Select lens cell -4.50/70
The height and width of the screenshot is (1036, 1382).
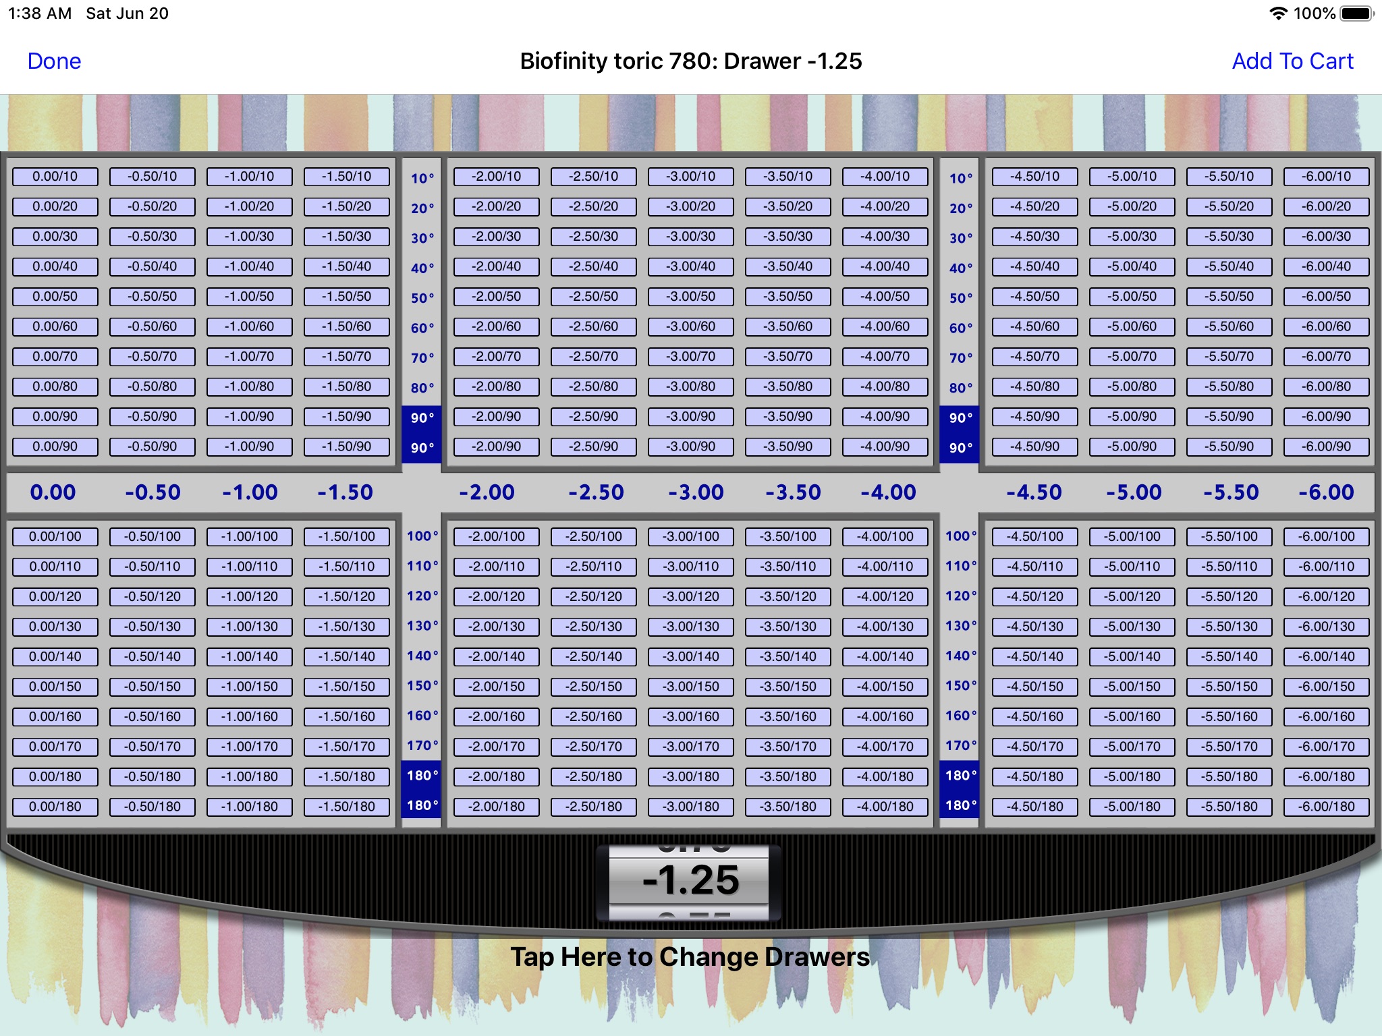click(1035, 357)
